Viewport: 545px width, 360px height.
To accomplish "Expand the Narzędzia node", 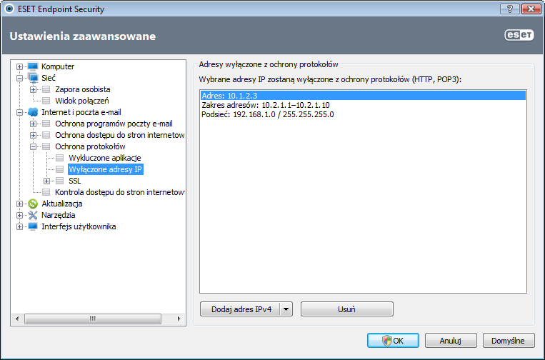I will click(19, 216).
